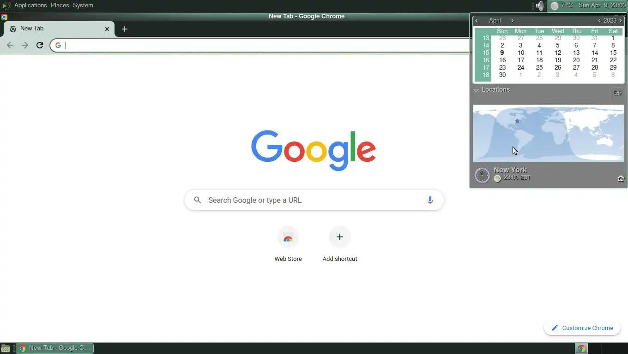
Task: Go to previous year before 2023
Action: coord(599,21)
